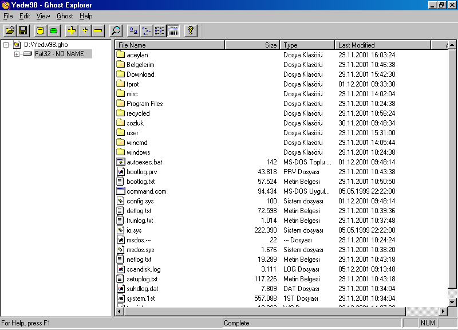This screenshot has height=330, width=458.
Task: Select the msdos.sys file name
Action: [x=140, y=250]
